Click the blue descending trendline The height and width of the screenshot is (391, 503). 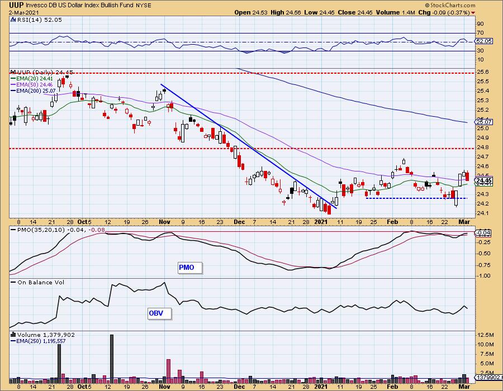click(x=249, y=146)
